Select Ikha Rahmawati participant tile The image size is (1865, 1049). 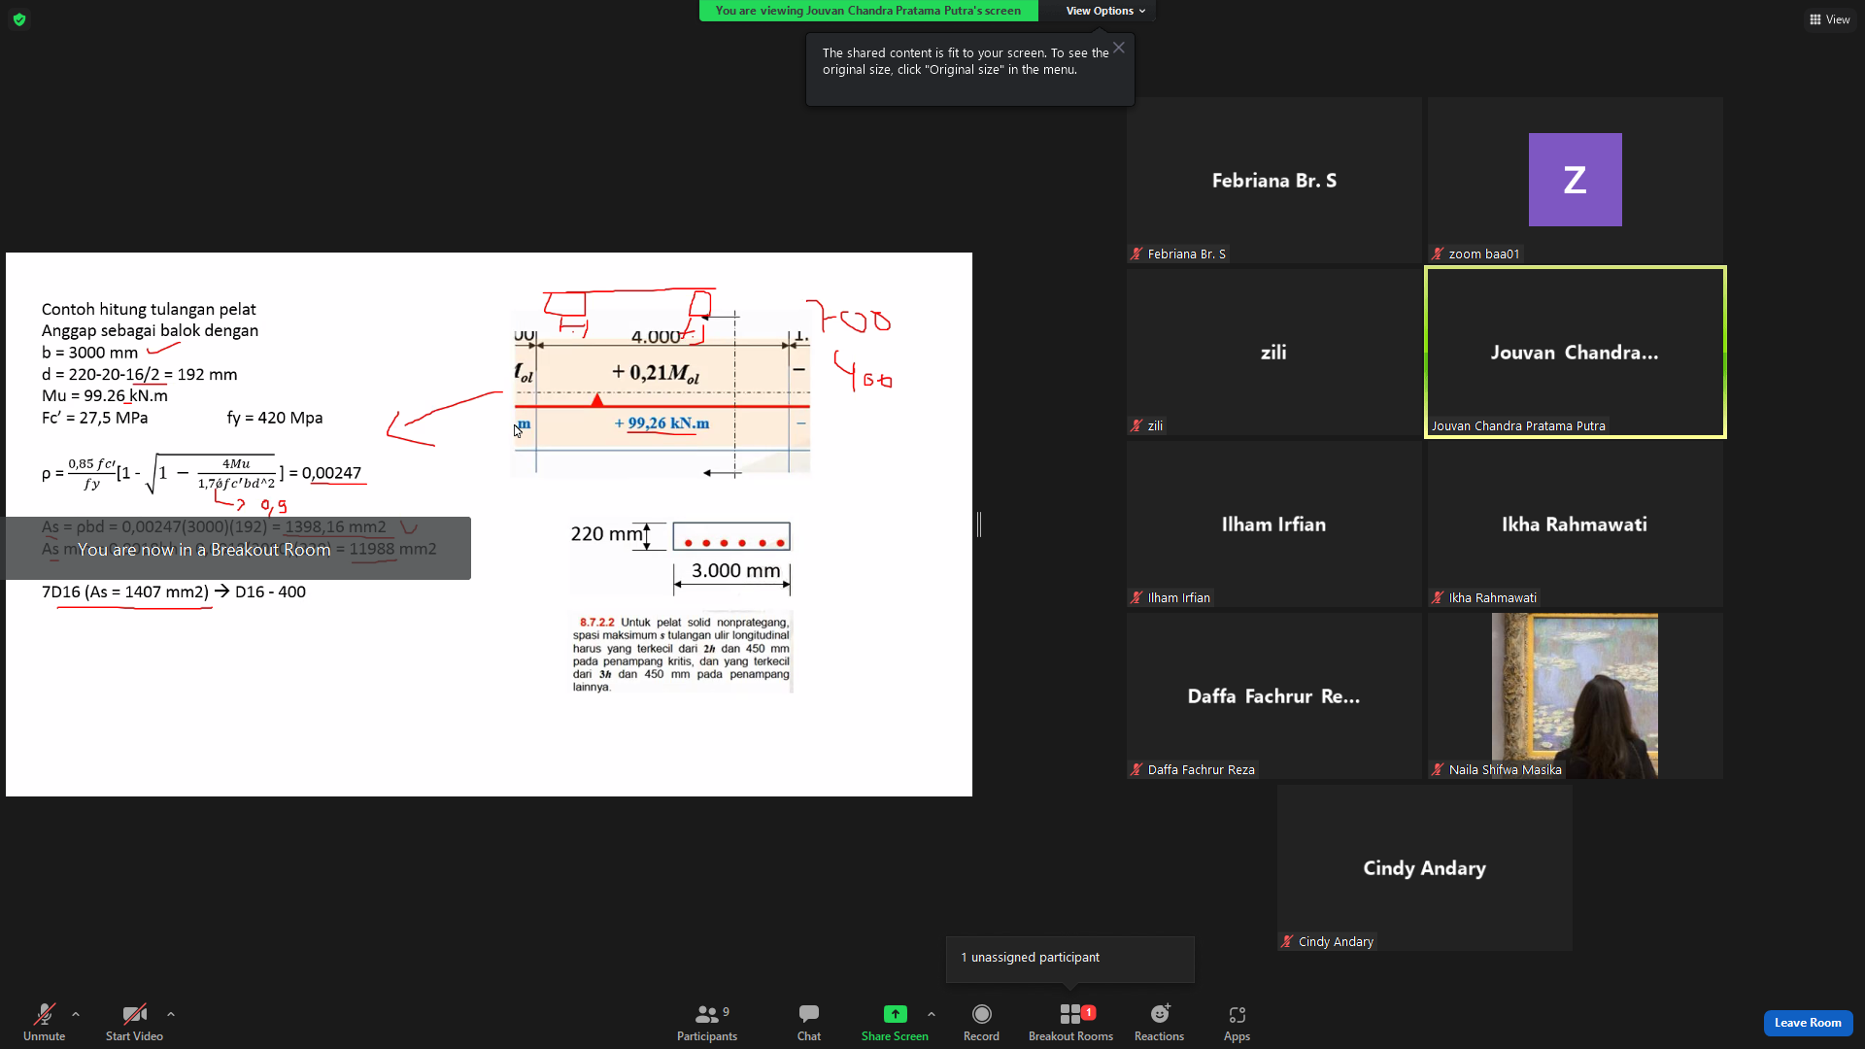pyautogui.click(x=1575, y=524)
